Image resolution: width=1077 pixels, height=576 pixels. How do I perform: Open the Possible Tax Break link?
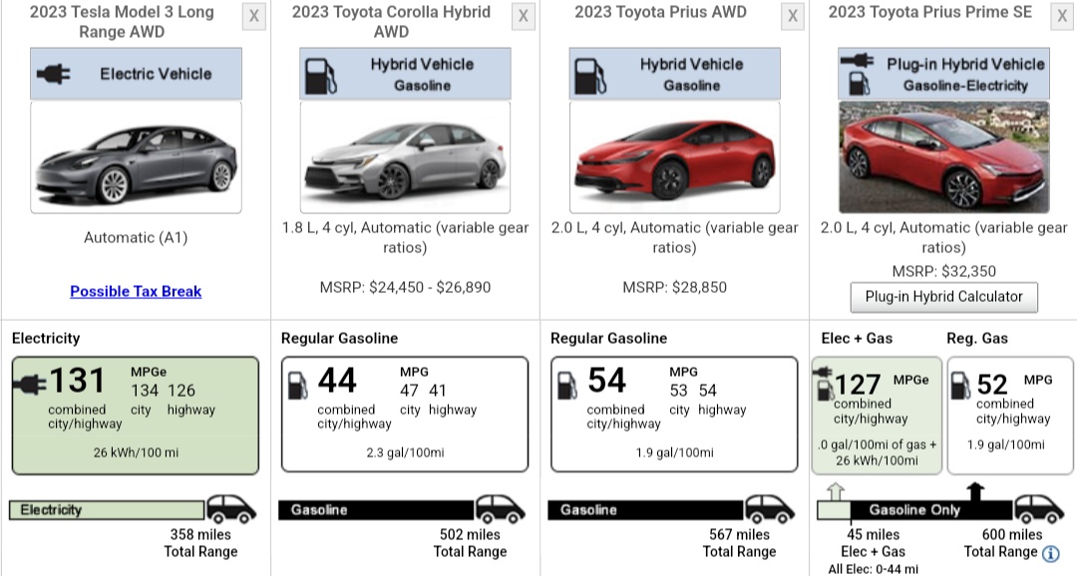136,291
